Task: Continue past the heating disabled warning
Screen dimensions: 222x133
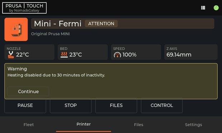Action: point(28,92)
